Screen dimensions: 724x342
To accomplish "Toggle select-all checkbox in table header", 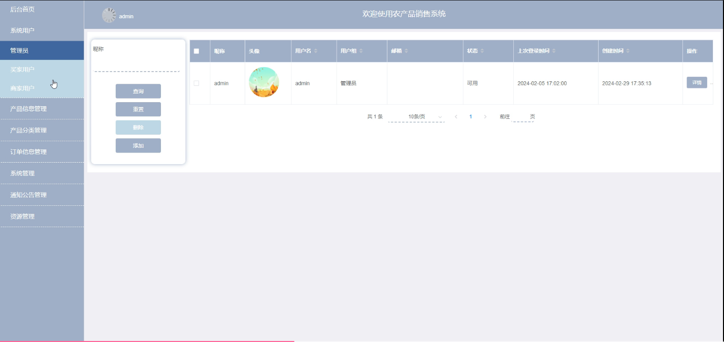I will [196, 51].
